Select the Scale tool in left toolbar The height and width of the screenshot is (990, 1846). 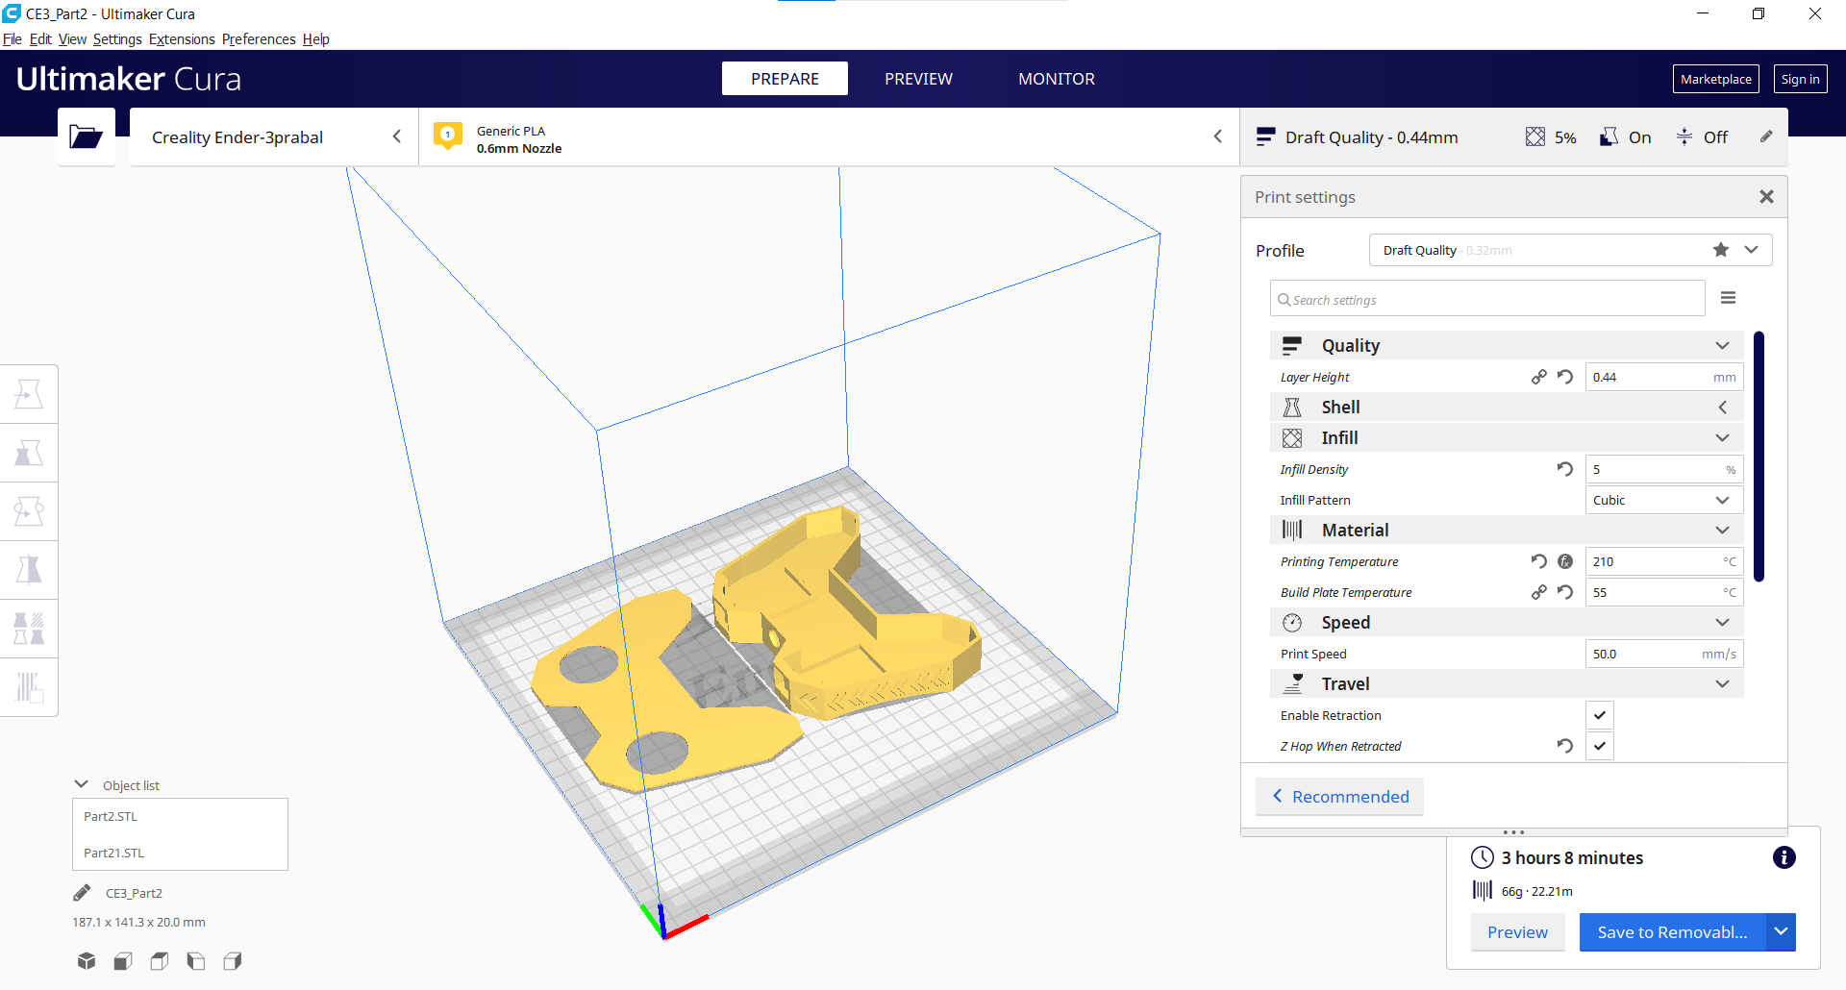click(x=29, y=453)
